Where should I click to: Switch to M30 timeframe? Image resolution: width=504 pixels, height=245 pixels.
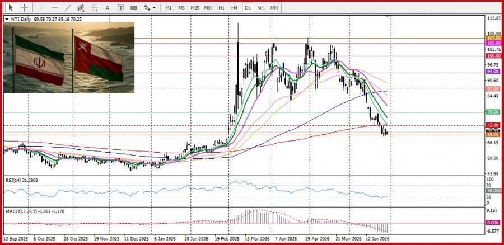pyautogui.click(x=208, y=8)
